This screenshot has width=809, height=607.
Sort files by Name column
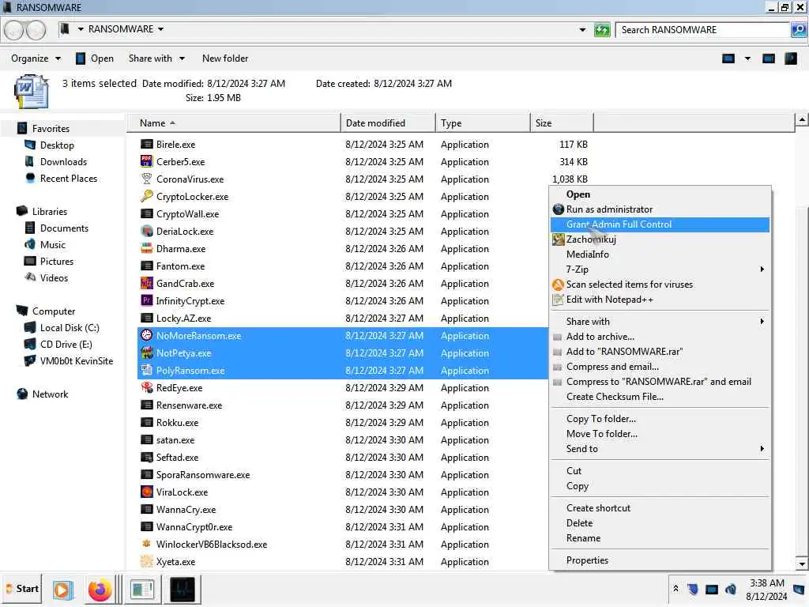(234, 123)
